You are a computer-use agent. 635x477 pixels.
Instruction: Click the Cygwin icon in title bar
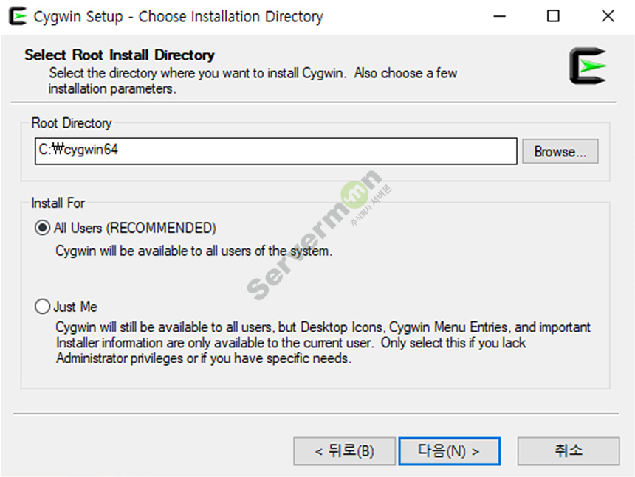point(18,16)
